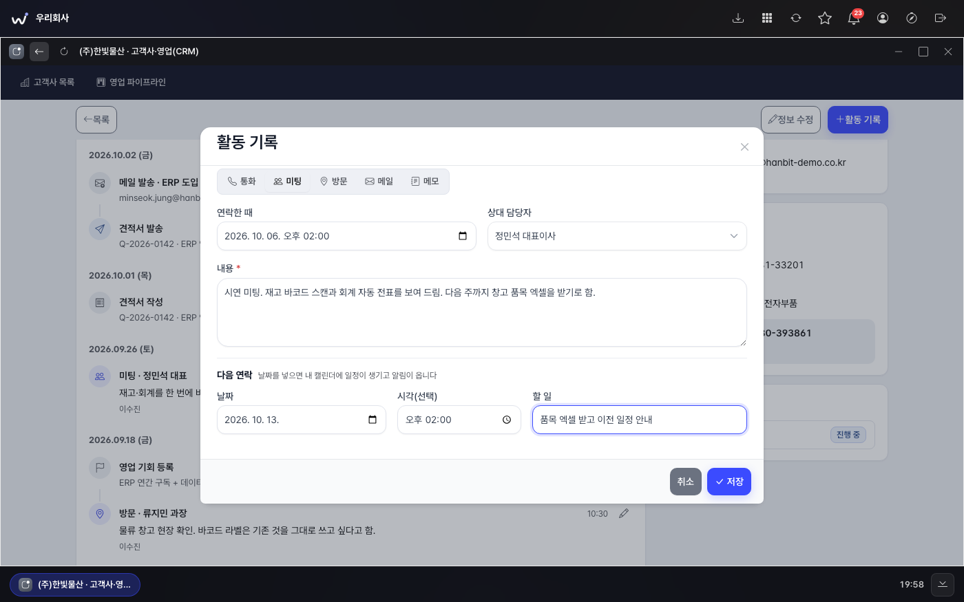Click the favorites star icon
The height and width of the screenshot is (602, 964).
coord(825,19)
